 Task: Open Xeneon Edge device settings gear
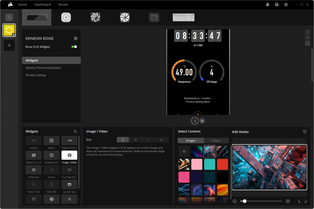76,38
